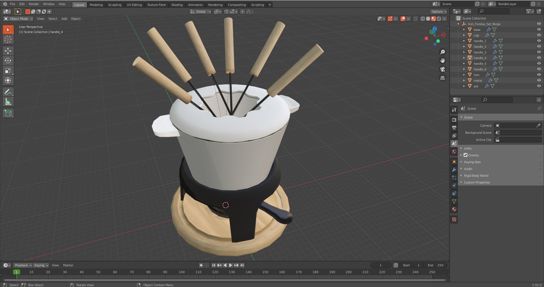Open the Material properties tab
This screenshot has height=287, width=544.
pos(454,209)
